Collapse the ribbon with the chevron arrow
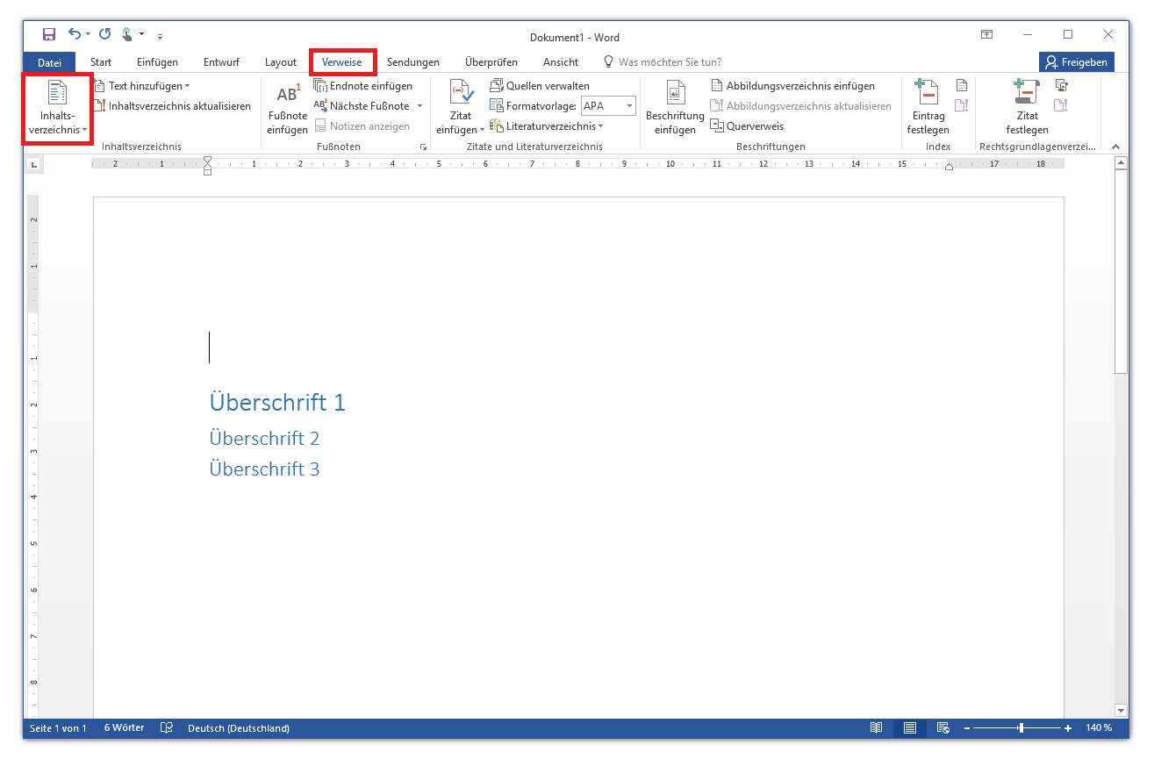Image resolution: width=1154 pixels, height=759 pixels. pos(1115,147)
